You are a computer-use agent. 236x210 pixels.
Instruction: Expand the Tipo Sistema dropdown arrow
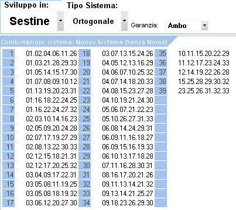coord(124,21)
